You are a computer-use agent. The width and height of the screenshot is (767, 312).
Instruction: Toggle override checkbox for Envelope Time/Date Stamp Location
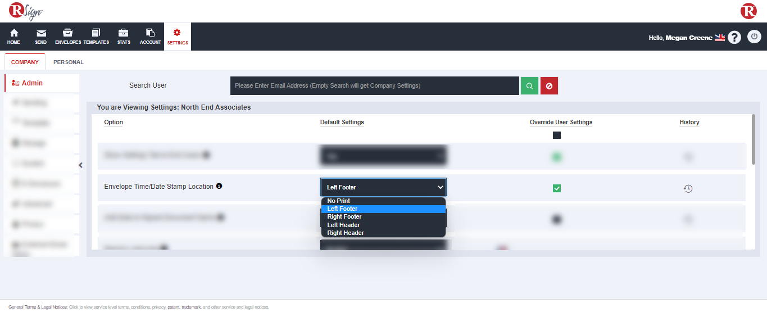point(557,188)
